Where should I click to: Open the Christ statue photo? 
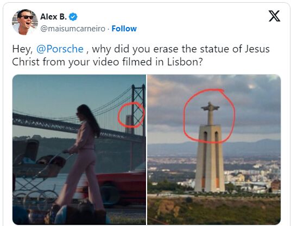click(x=214, y=150)
